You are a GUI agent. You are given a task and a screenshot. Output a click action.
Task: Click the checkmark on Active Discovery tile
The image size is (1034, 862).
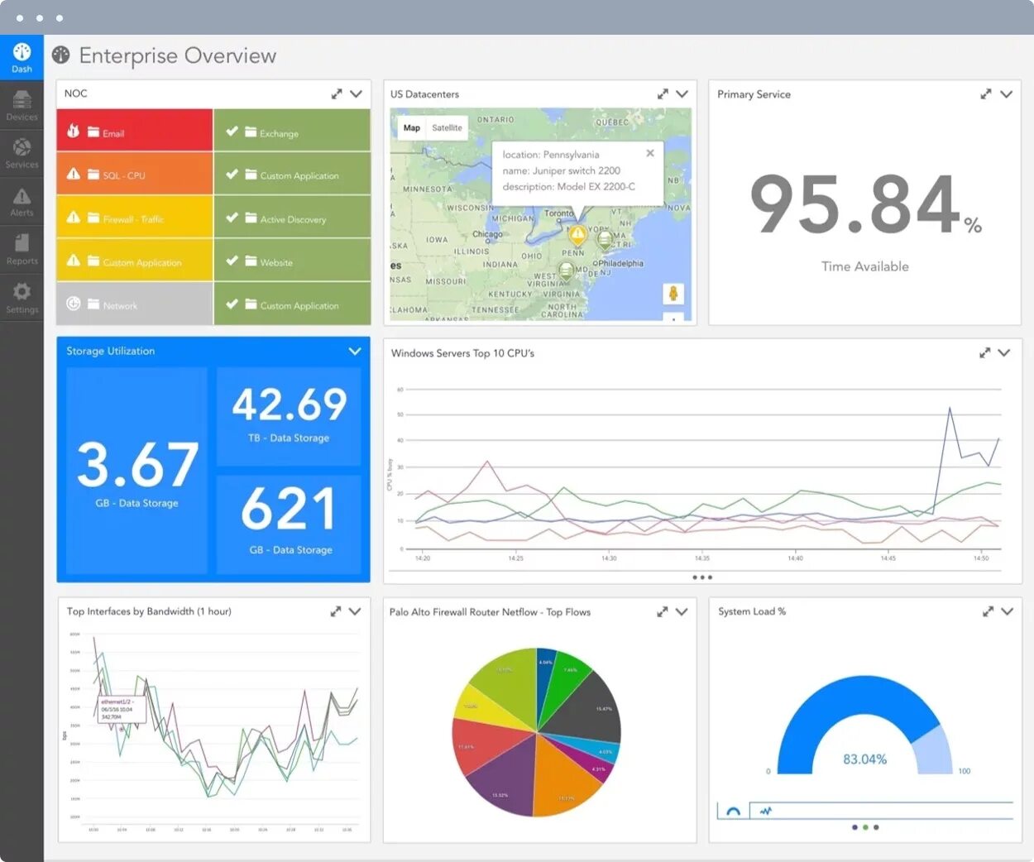coord(232,218)
